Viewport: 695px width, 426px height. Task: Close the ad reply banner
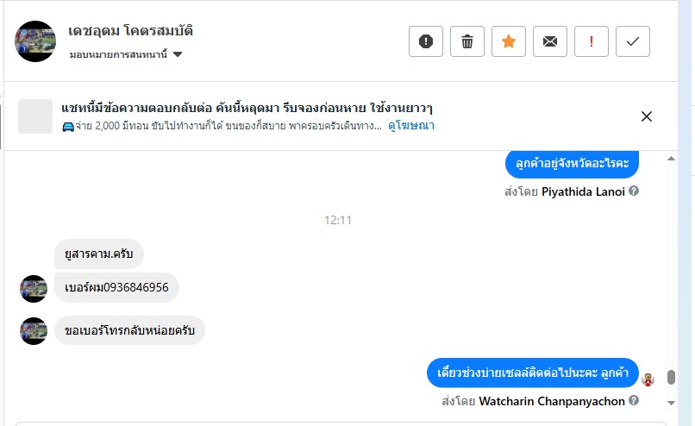tap(647, 116)
